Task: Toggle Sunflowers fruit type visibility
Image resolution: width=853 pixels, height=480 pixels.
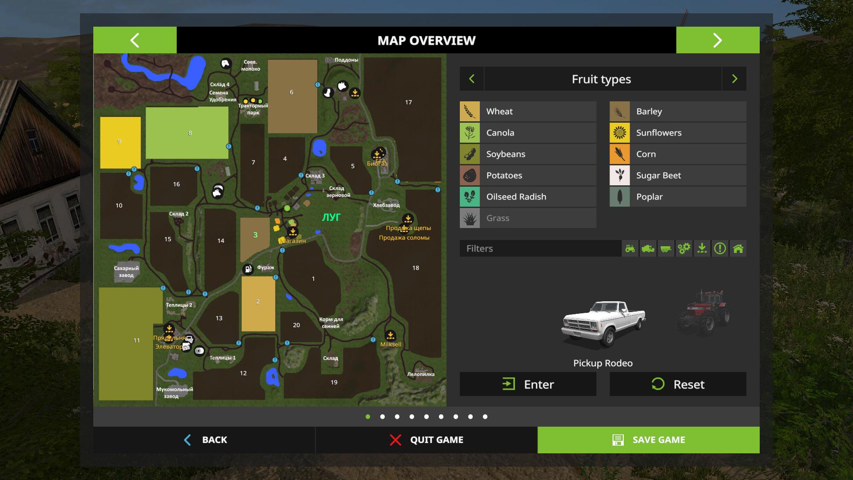Action: (x=678, y=133)
